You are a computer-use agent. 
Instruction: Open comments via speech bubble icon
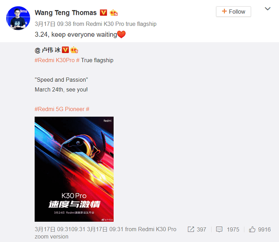point(219,229)
